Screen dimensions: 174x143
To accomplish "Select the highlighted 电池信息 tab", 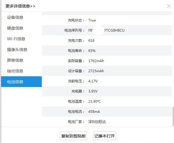I will coord(21,82).
